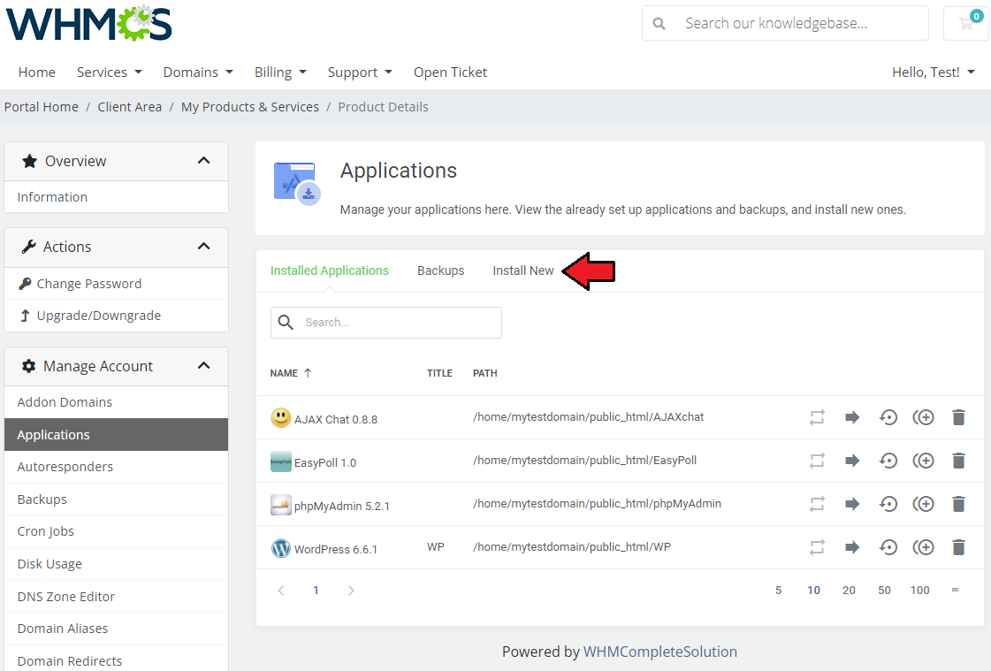This screenshot has height=671, width=991.
Task: Open Portal Home breadcrumb
Action: coord(41,107)
